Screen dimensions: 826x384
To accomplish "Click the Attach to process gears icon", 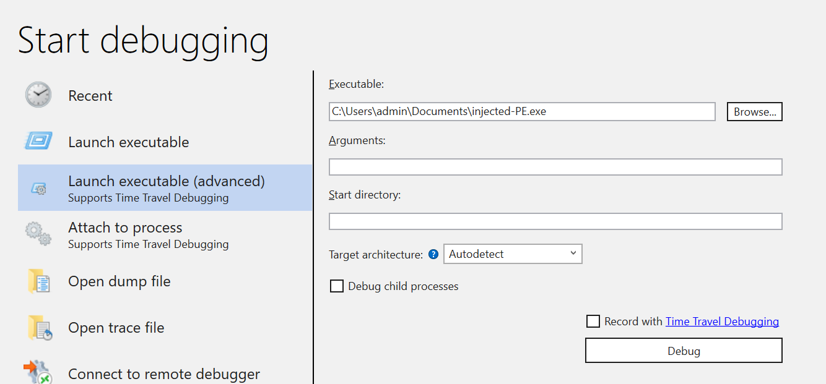I will (x=38, y=234).
